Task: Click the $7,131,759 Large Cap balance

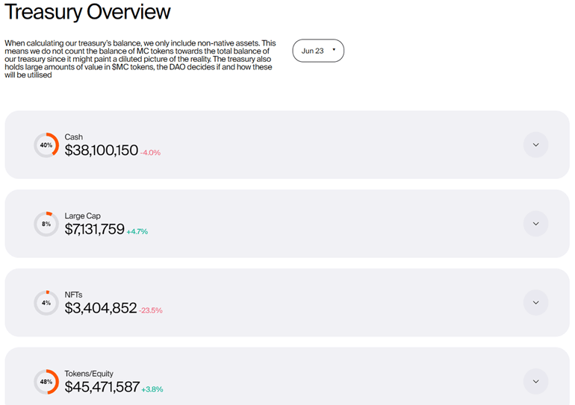Action: (x=95, y=230)
